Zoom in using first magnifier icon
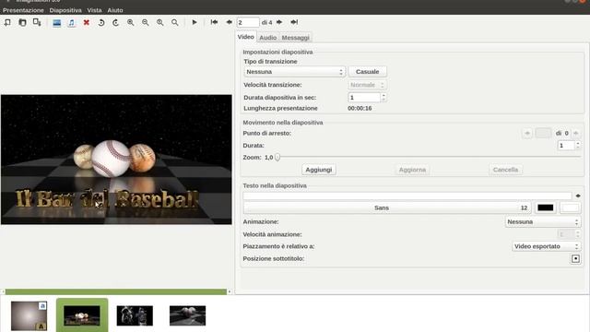590x332 pixels. 131,23
